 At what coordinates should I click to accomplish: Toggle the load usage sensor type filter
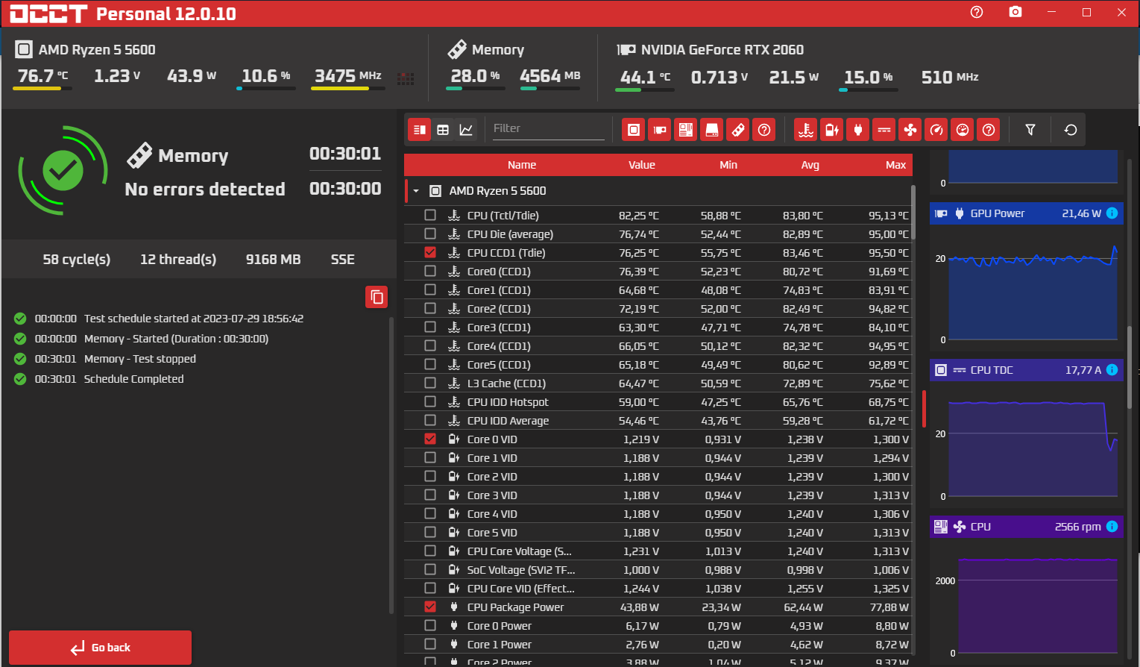[x=963, y=130]
